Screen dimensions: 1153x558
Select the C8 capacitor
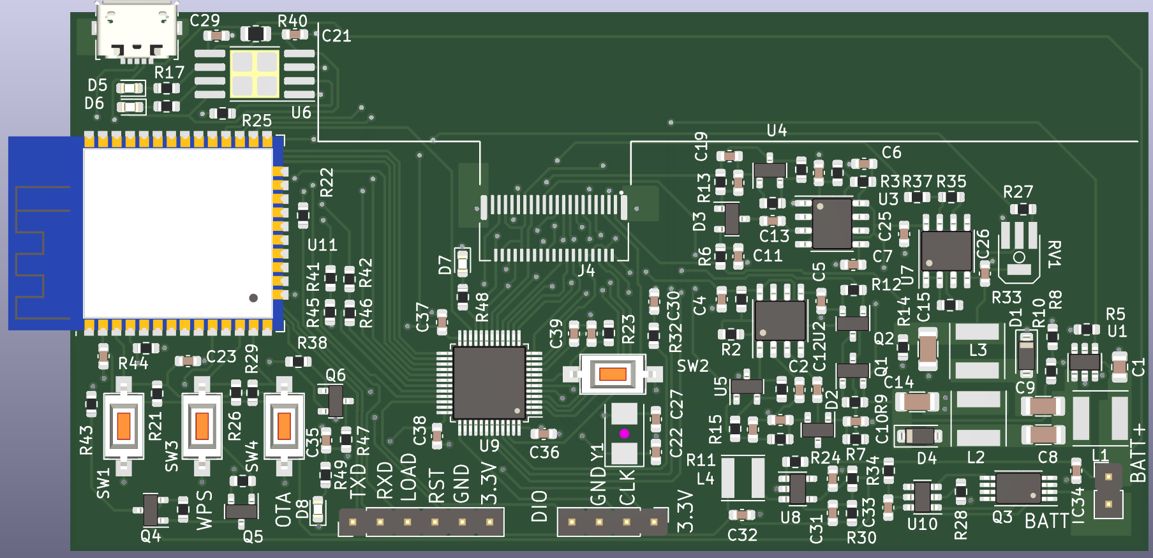[x=1043, y=435]
